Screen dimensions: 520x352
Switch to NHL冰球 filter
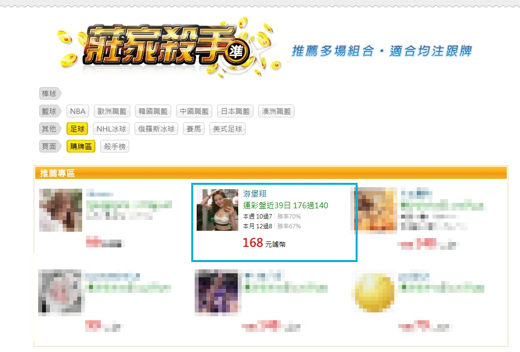coord(111,129)
